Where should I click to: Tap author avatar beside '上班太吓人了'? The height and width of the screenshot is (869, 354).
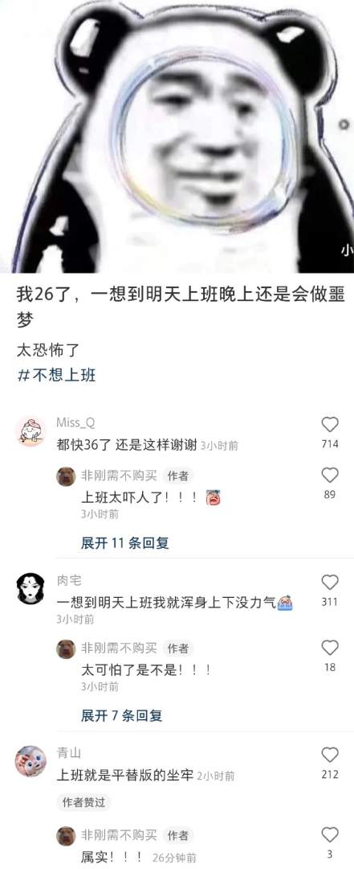(67, 476)
